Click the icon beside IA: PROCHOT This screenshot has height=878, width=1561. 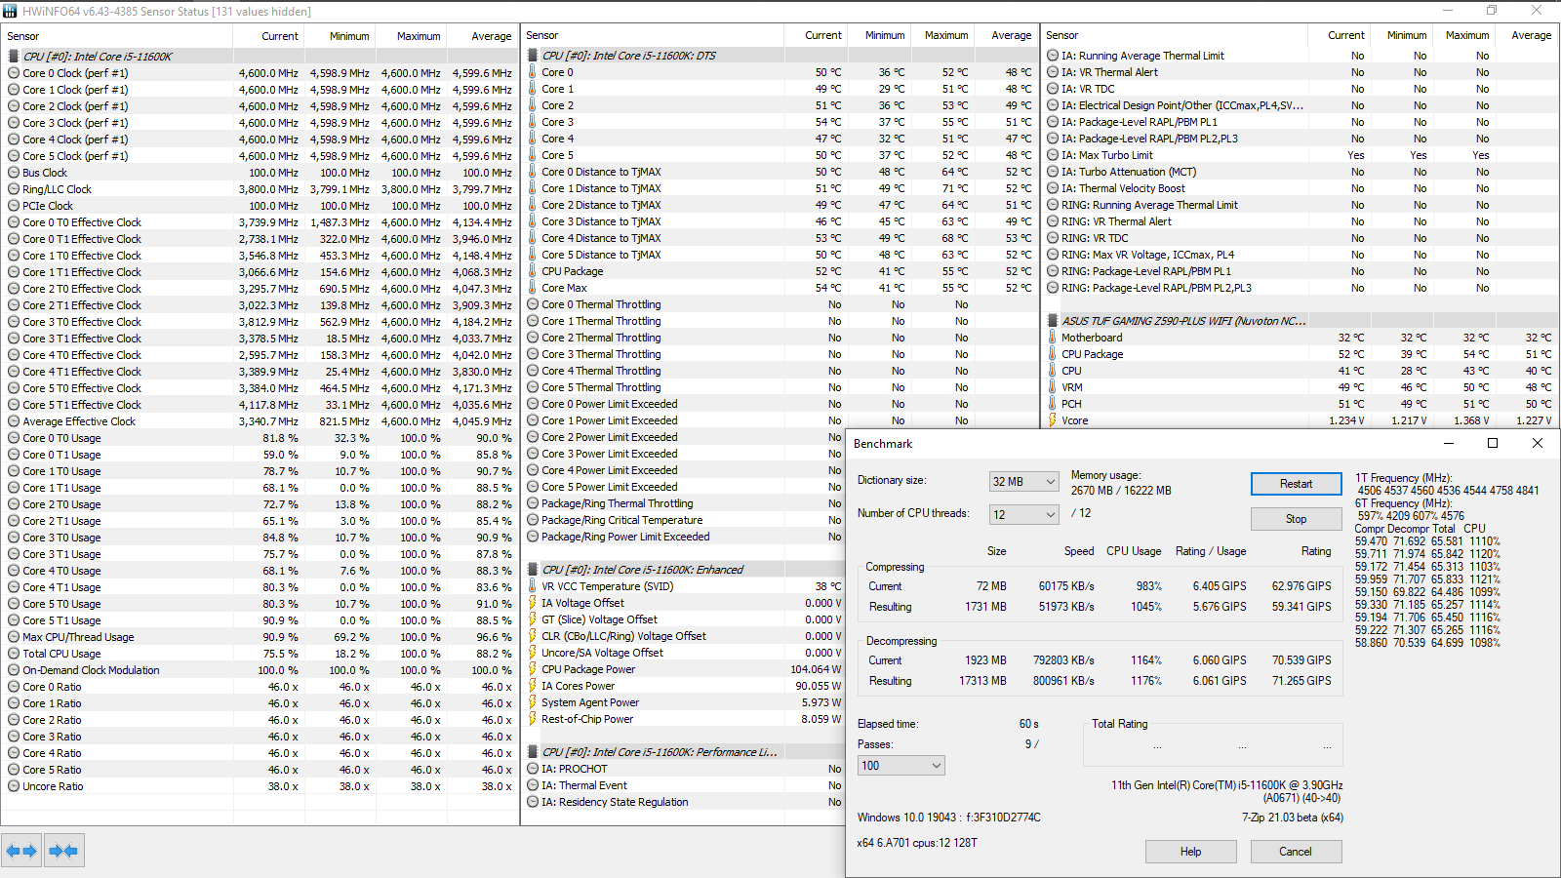533,769
